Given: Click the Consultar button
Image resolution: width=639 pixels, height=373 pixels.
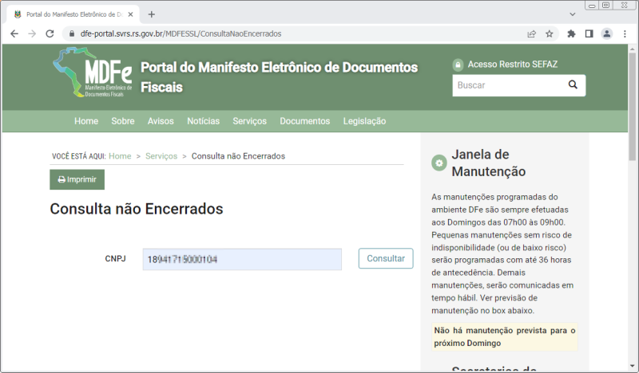Looking at the screenshot, I should click(386, 258).
